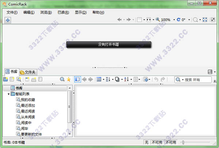Image resolution: width=219 pixels, height=148 pixels.
Task: Click the A-Z sort icon
Action: (126, 79)
